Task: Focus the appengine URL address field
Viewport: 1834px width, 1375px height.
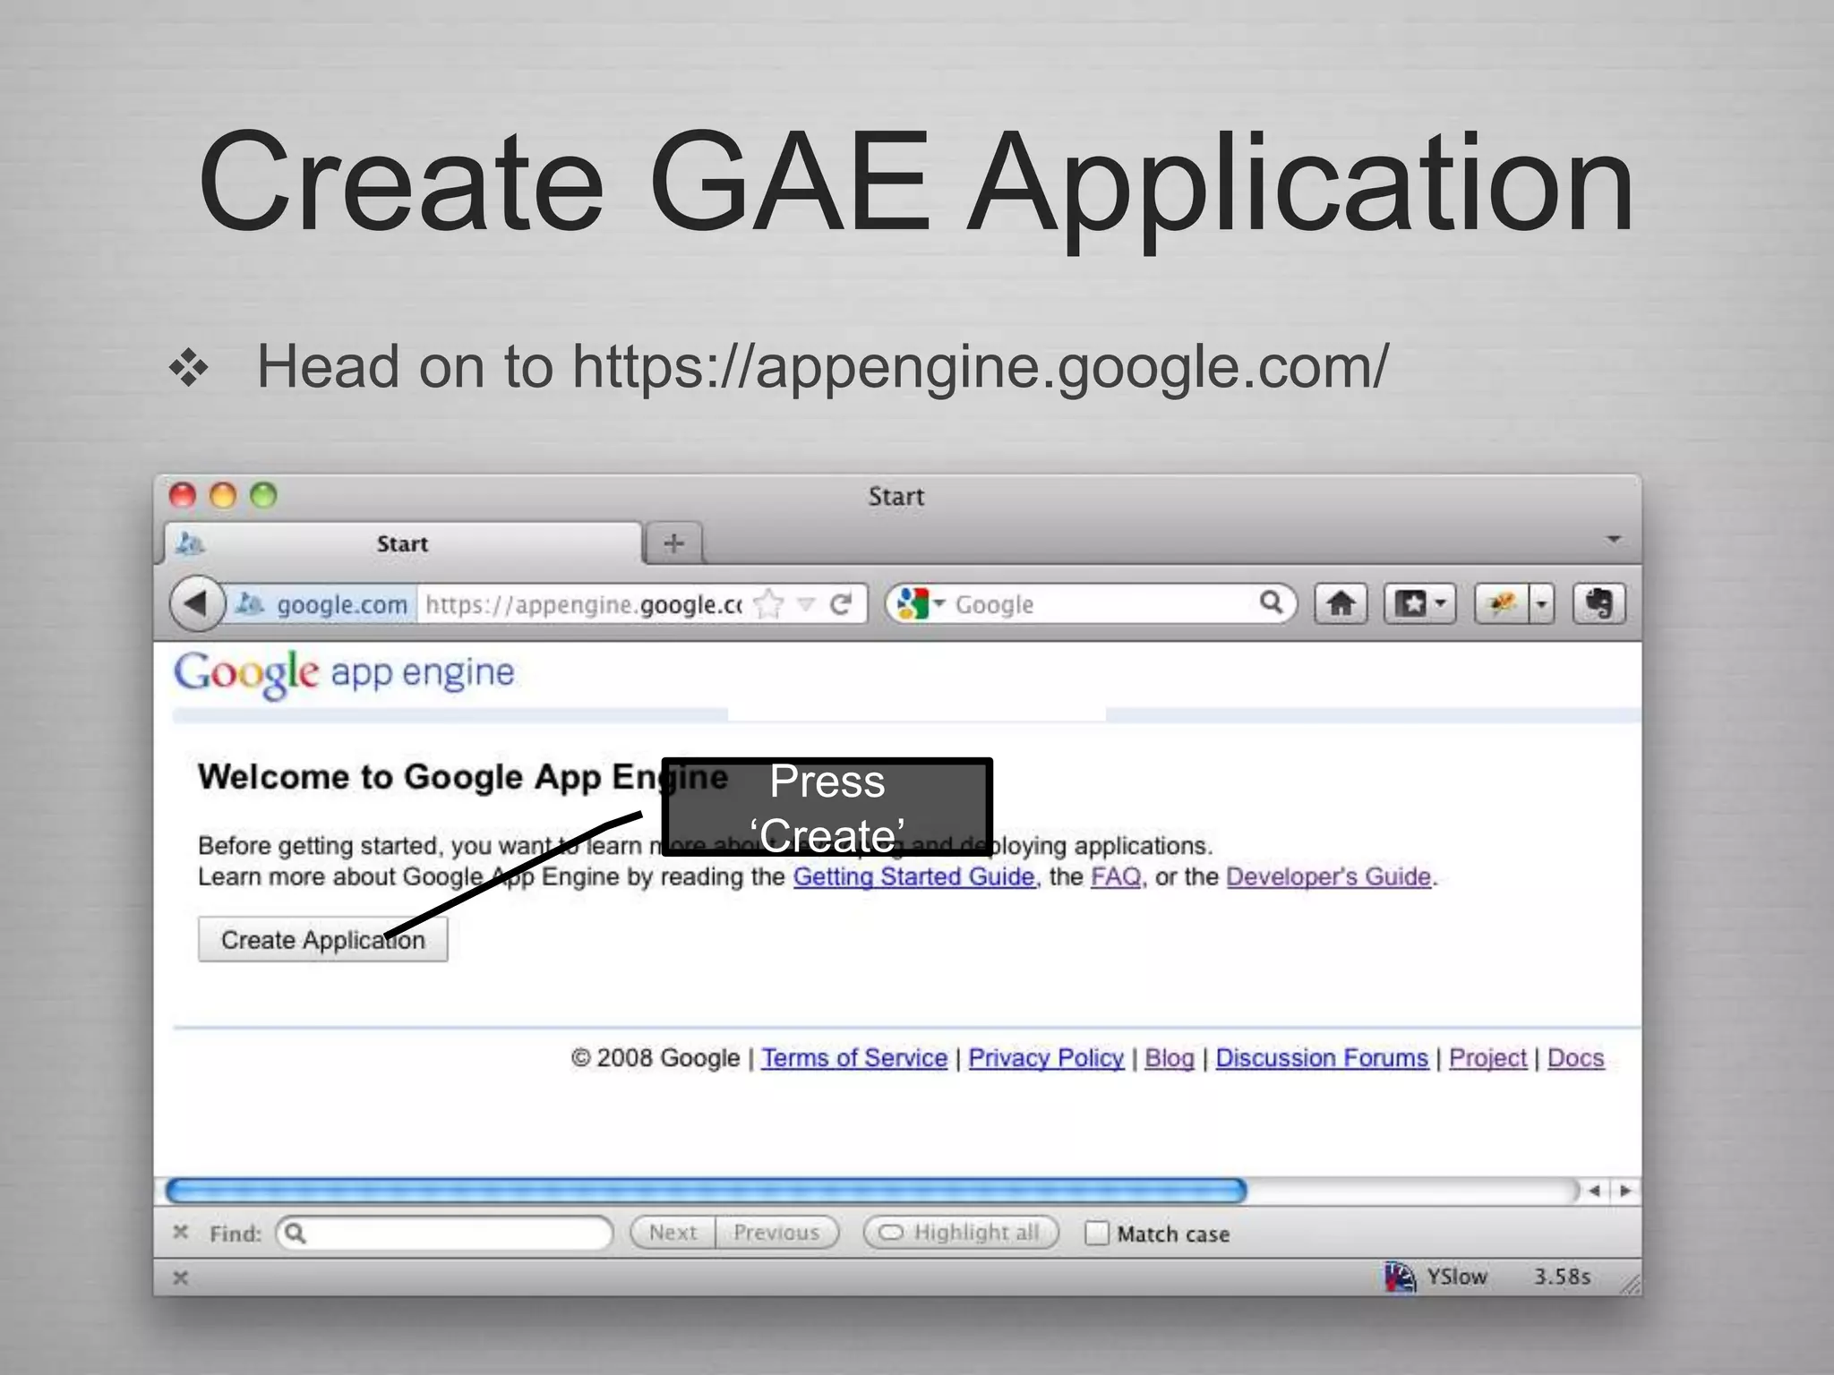Action: click(x=584, y=604)
